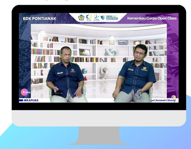The image size is (191, 149).
Task: Click the BDK PONTIANAK title text
Action: (x=40, y=19)
